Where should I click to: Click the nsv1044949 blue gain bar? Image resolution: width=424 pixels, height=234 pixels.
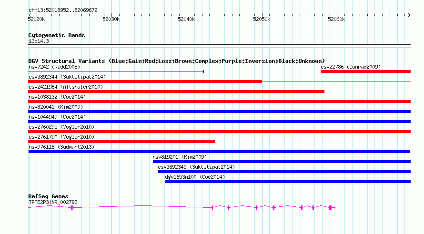219,122
